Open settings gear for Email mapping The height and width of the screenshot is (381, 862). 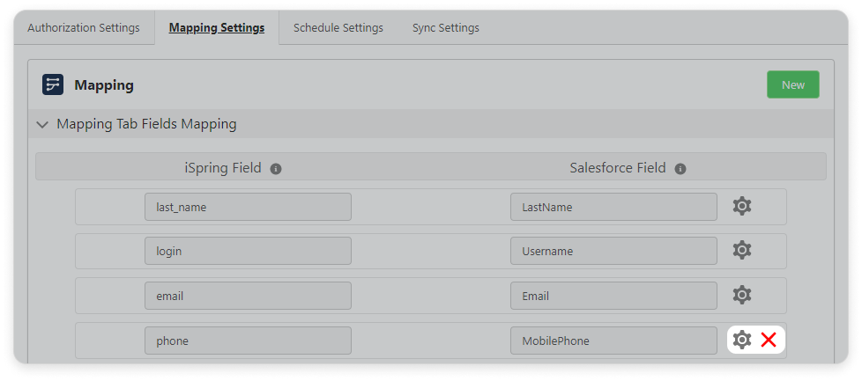point(742,295)
